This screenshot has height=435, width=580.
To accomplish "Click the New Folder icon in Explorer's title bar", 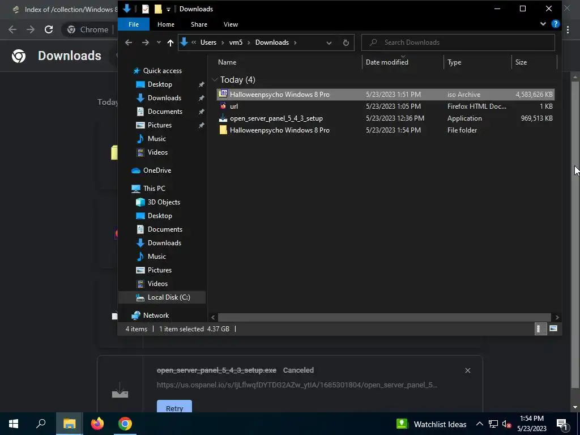I will [158, 9].
